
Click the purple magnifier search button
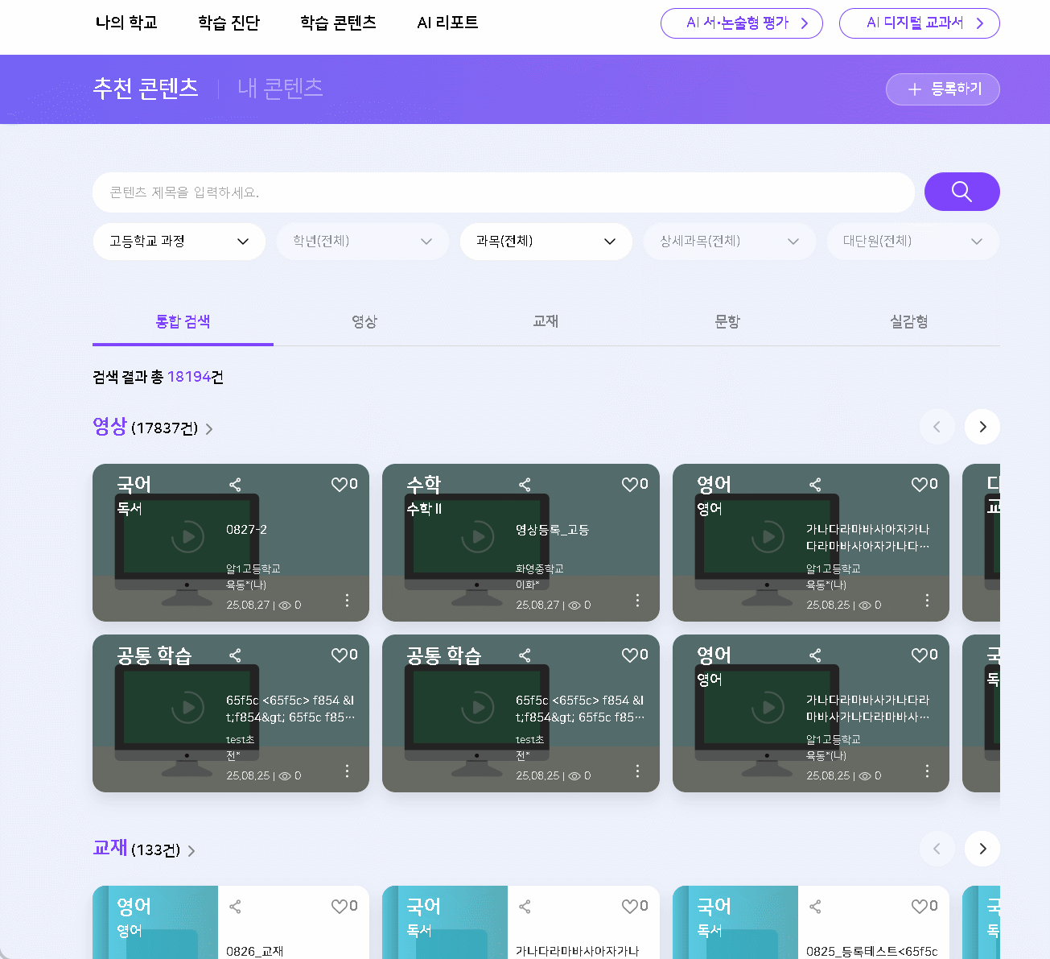tap(961, 192)
